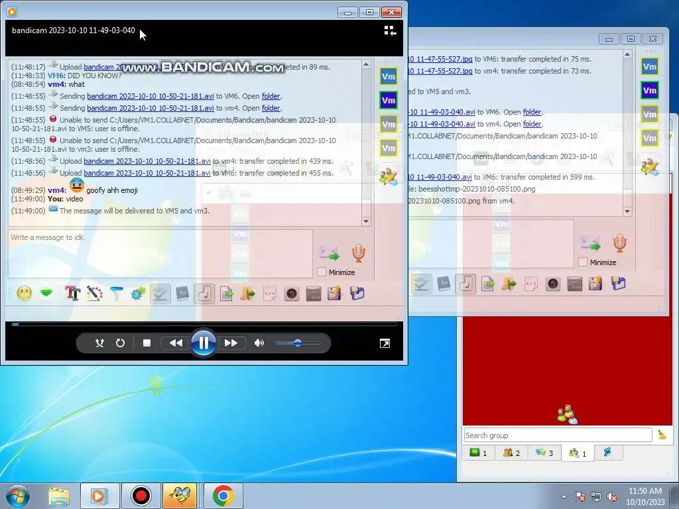The image size is (679, 509).
Task: Click the BeeBEEP bee icon on the taskbar
Action: [x=179, y=496]
